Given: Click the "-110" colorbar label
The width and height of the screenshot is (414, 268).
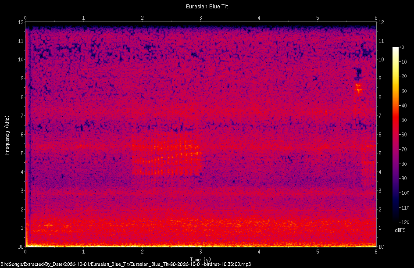Looking at the screenshot, I should pyautogui.click(x=404, y=208).
